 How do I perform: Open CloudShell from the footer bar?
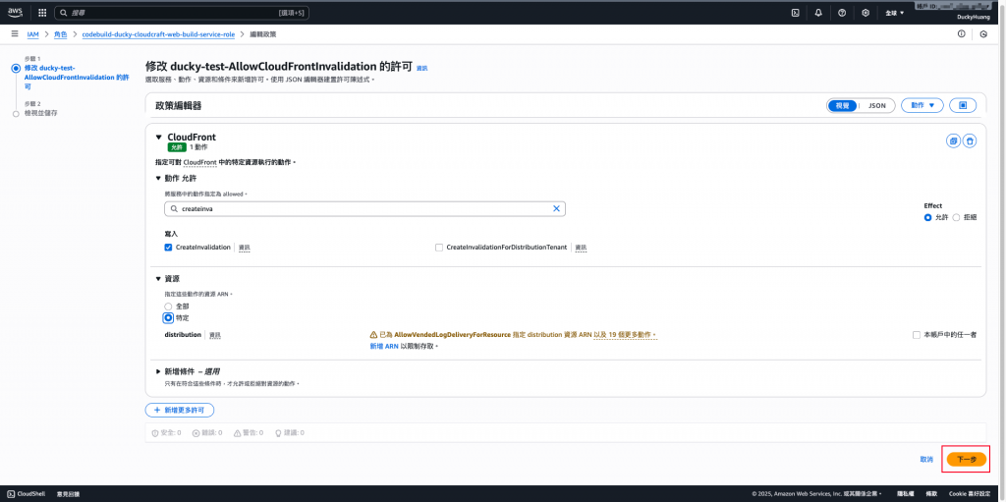pyautogui.click(x=27, y=494)
